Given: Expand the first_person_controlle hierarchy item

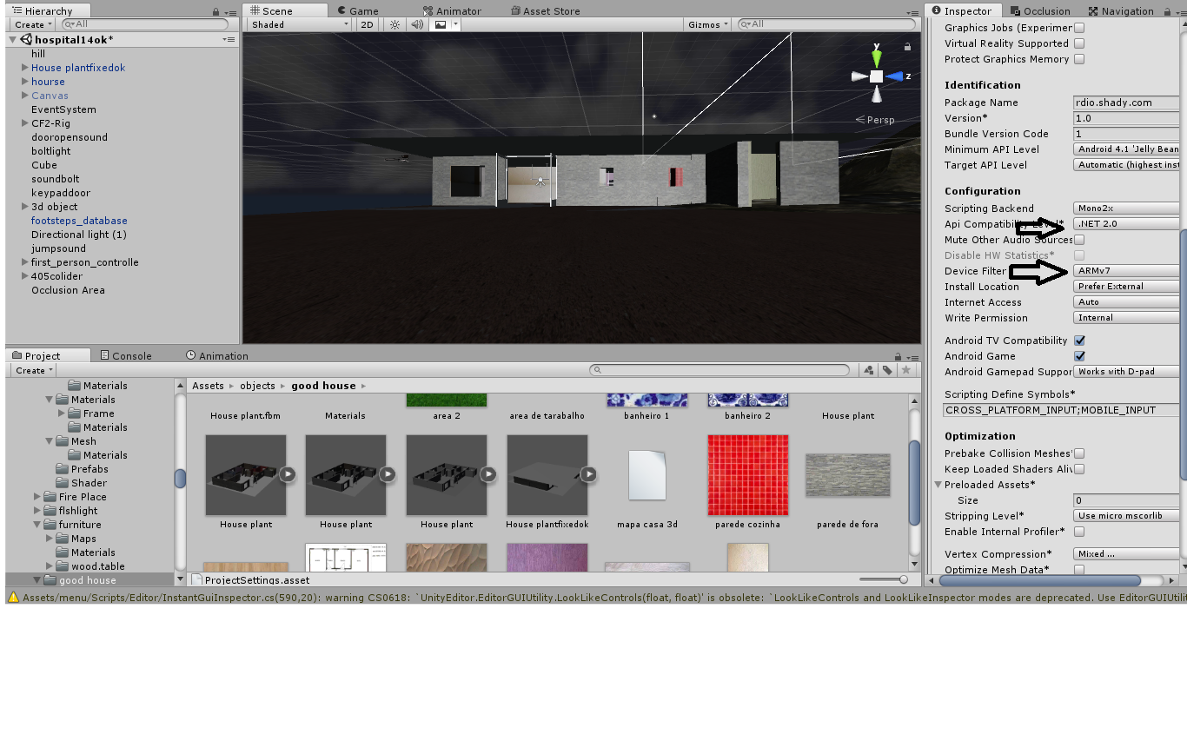Looking at the screenshot, I should coord(24,262).
